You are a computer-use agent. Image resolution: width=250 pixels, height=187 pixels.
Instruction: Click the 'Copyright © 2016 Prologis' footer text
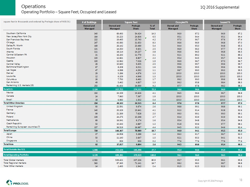[x=210, y=181]
